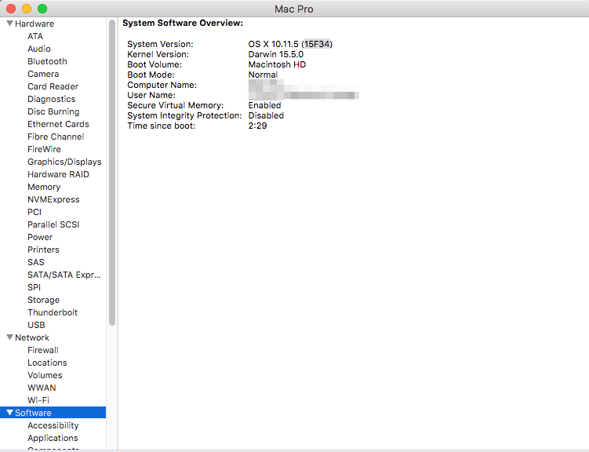Select Accessibility under Software
Image resolution: width=589 pixels, height=452 pixels.
(53, 425)
